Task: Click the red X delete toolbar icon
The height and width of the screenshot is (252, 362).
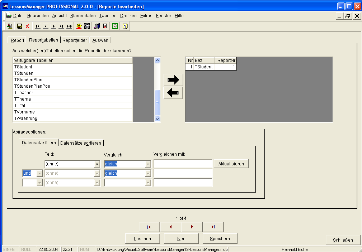Action: click(x=27, y=26)
